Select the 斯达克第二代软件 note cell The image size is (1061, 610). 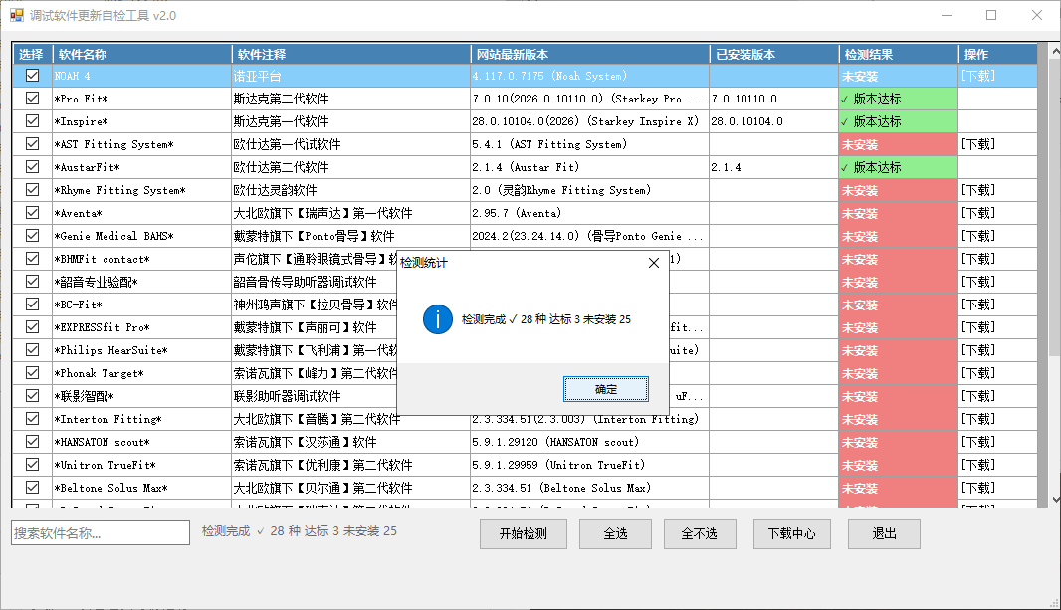coord(351,99)
